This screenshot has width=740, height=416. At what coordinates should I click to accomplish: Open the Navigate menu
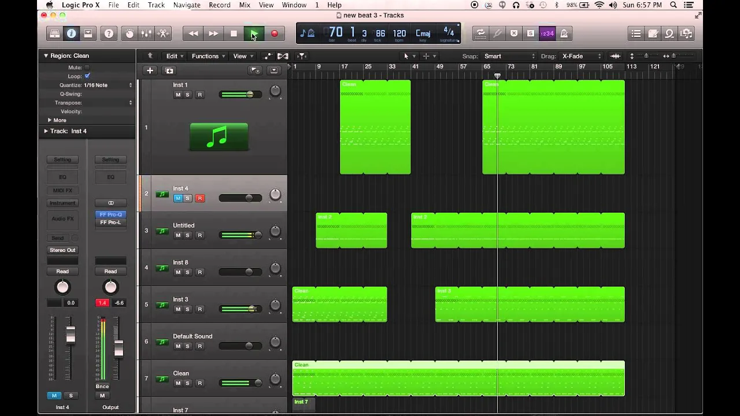pyautogui.click(x=187, y=5)
